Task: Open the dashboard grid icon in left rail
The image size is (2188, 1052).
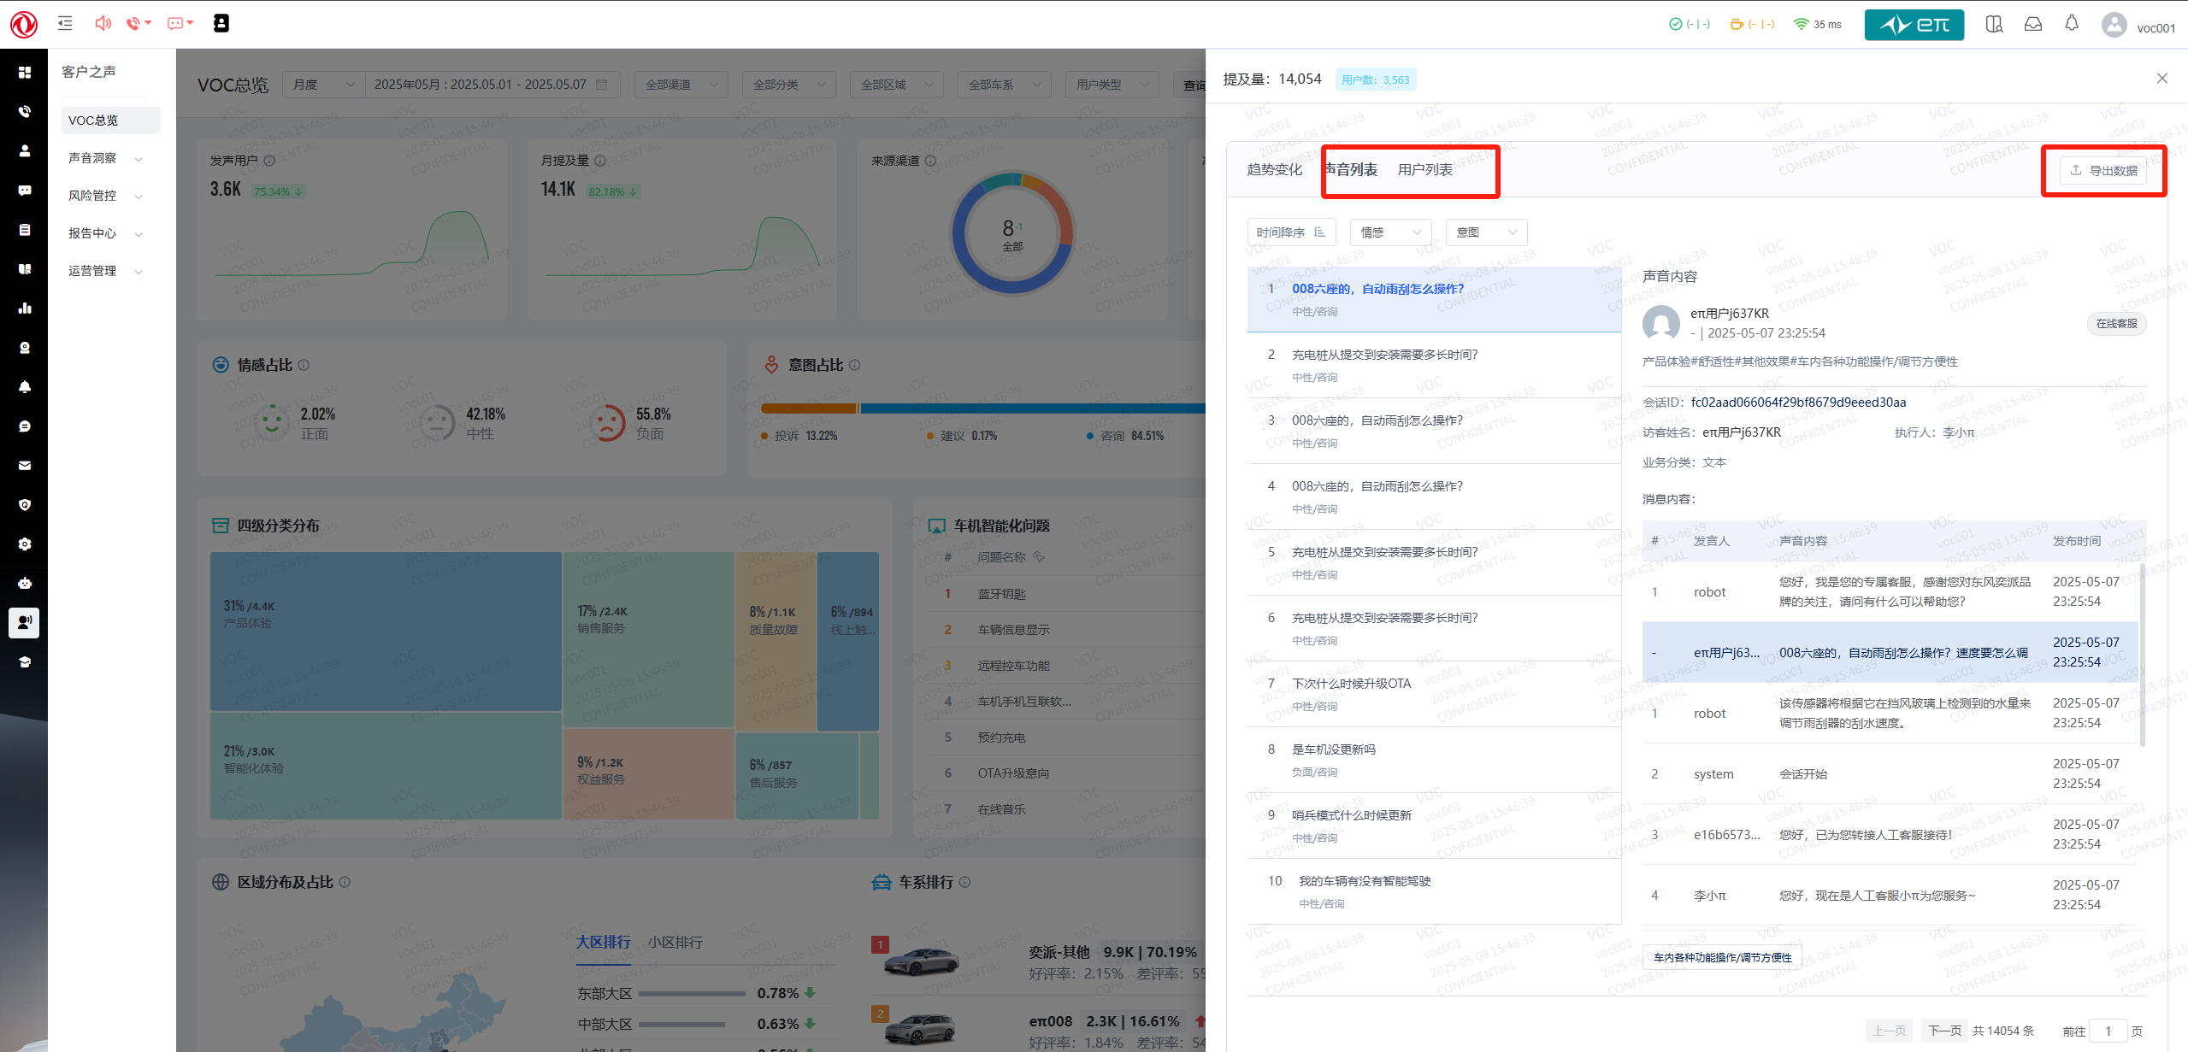Action: click(x=25, y=73)
